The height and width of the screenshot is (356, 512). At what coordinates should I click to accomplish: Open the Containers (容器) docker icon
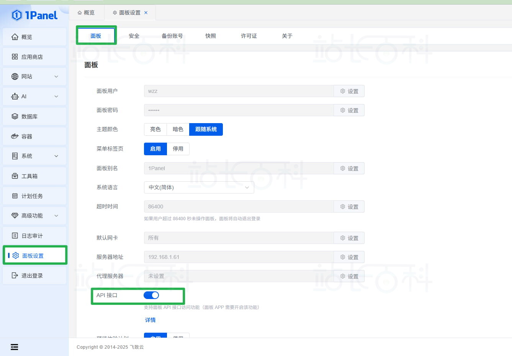[15, 136]
